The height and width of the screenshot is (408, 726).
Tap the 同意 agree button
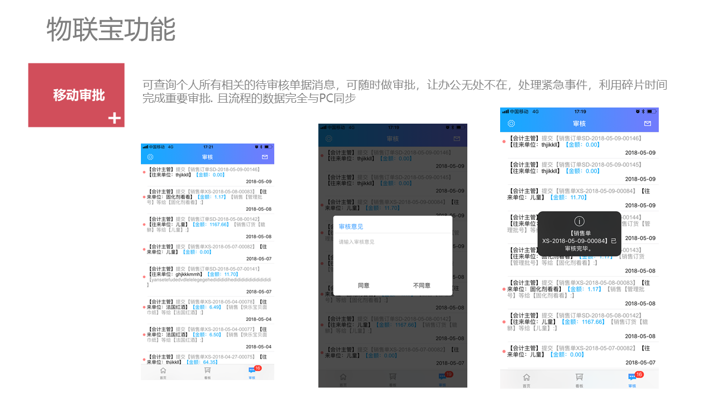tap(364, 285)
